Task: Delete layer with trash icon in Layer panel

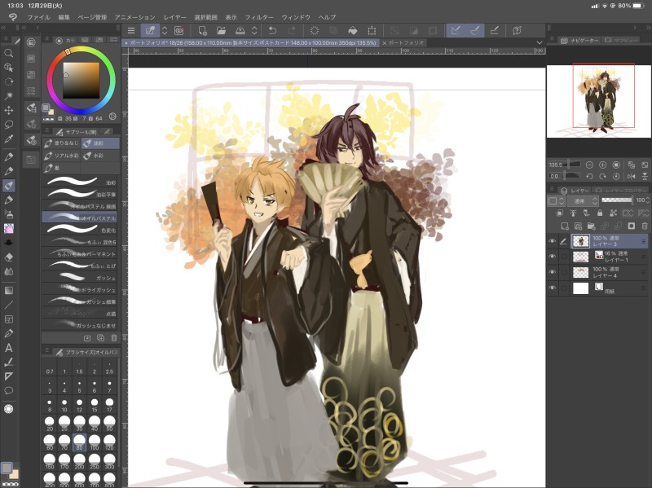Action: point(645,226)
